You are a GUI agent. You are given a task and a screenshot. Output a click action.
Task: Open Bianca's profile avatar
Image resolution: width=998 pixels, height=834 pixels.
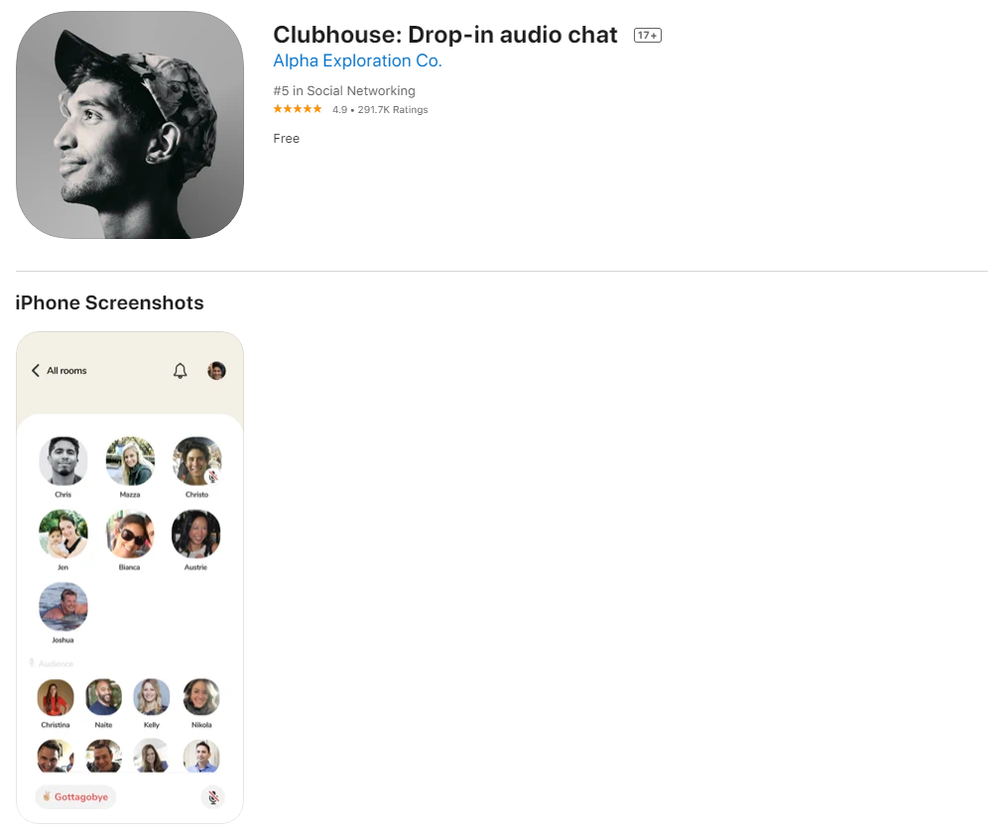[x=130, y=534]
